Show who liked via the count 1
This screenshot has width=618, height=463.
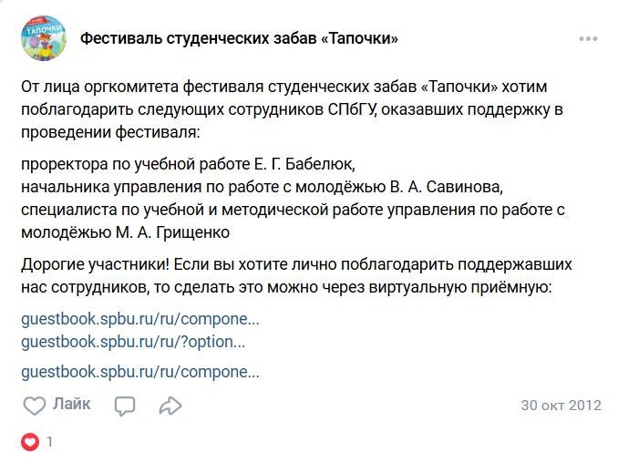point(49,442)
